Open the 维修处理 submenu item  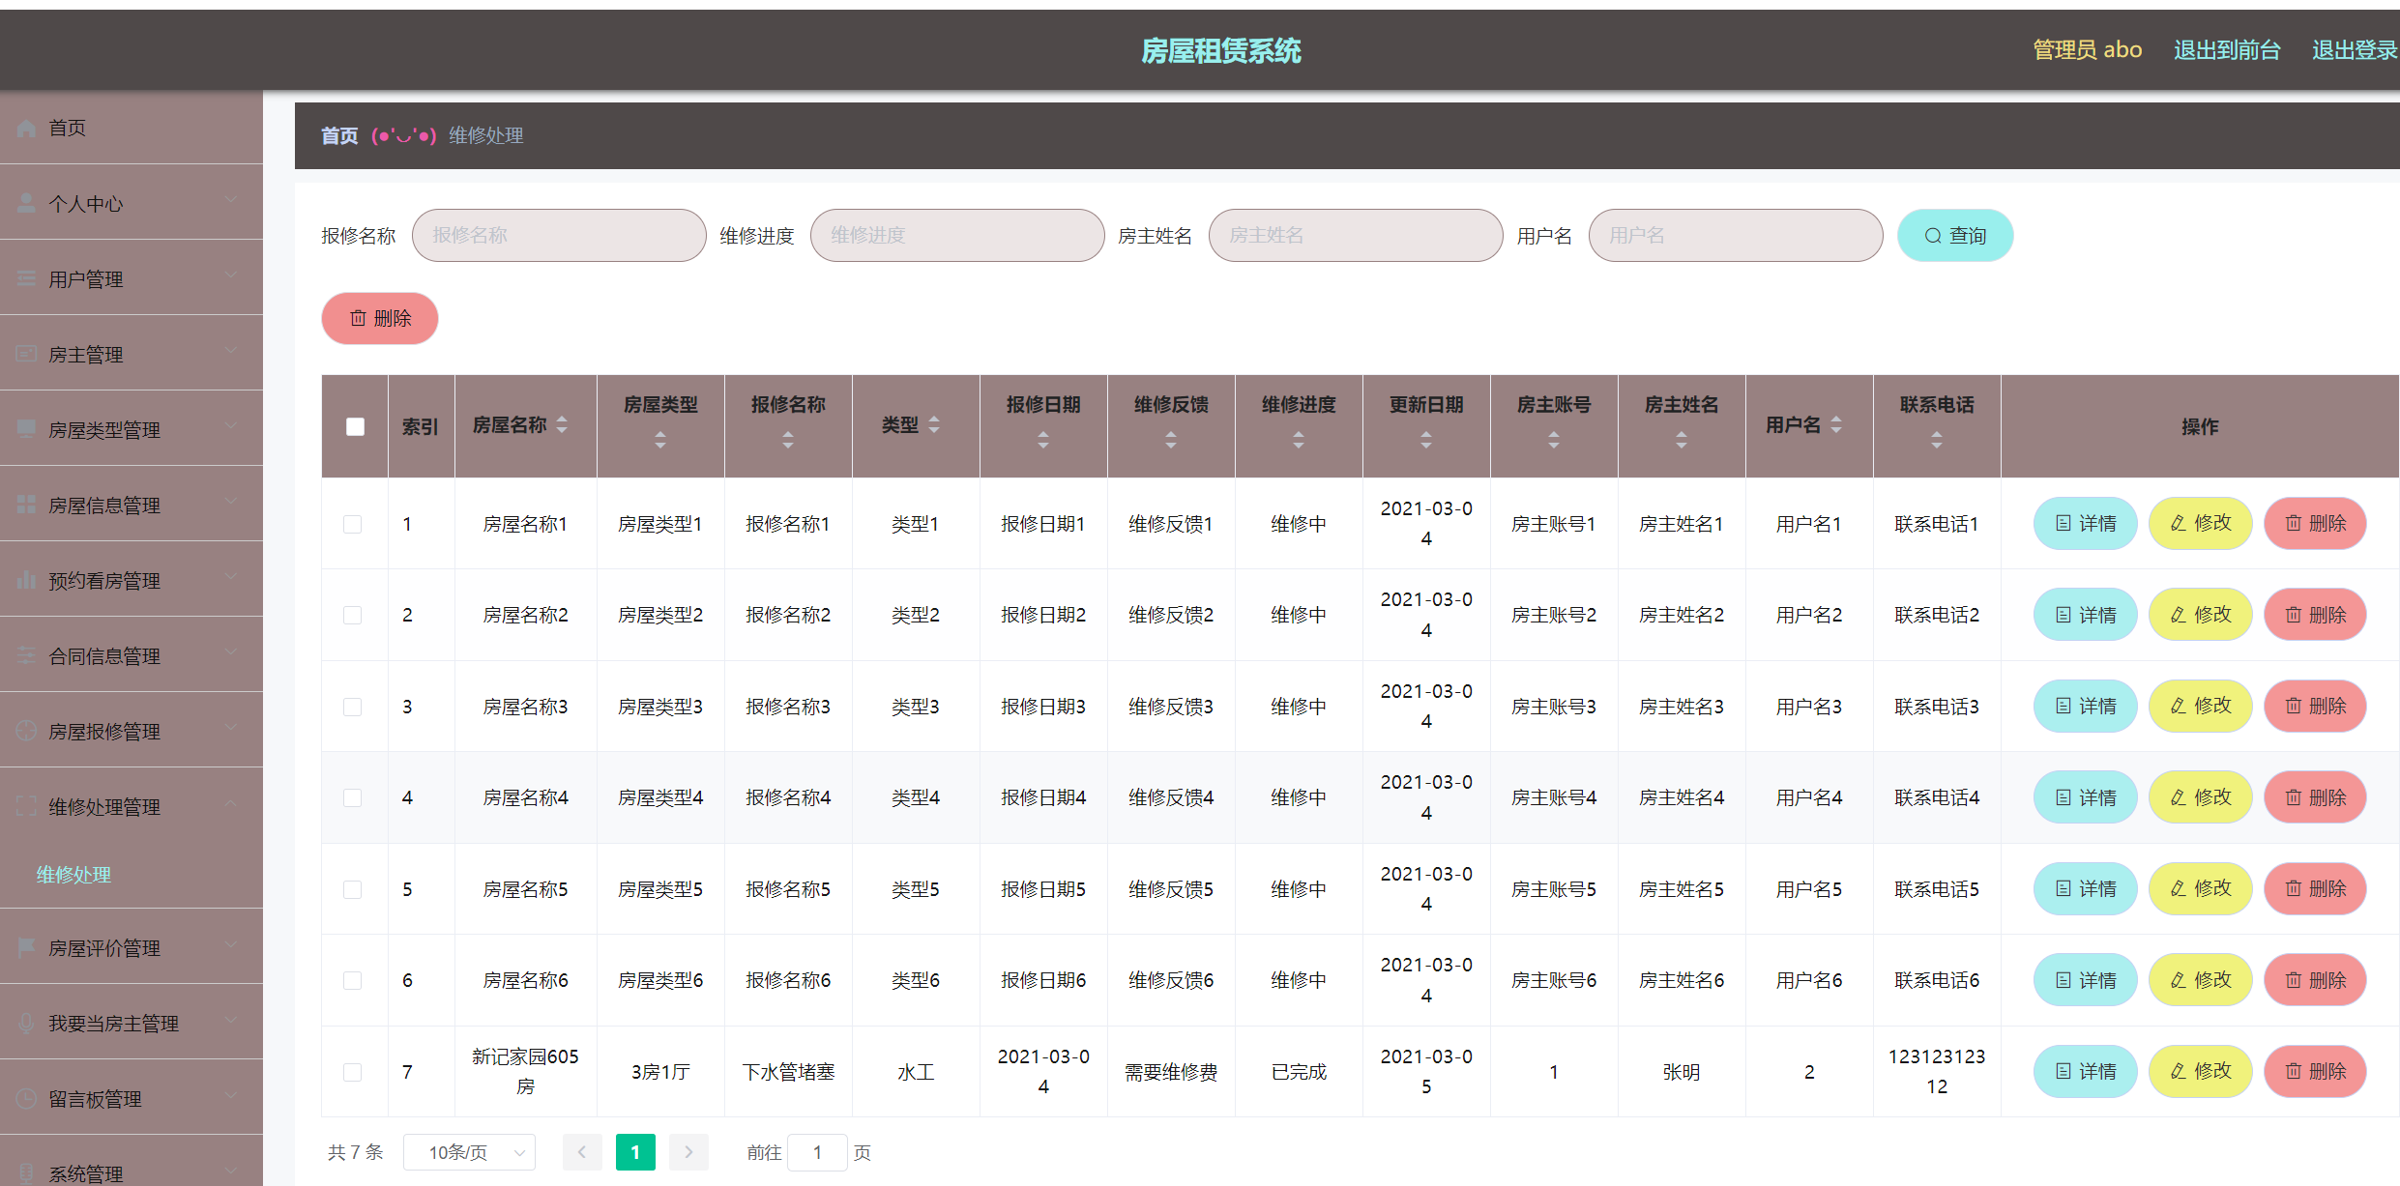click(x=73, y=875)
